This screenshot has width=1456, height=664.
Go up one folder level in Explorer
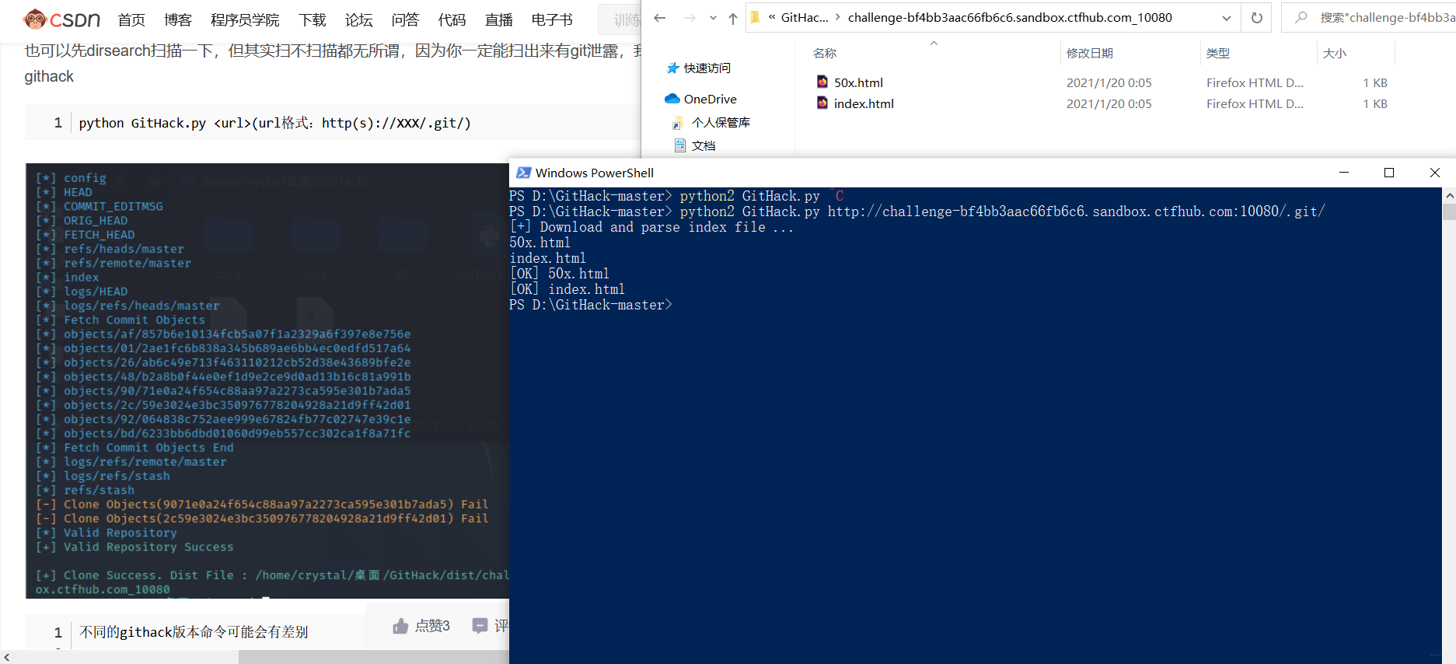coord(733,18)
